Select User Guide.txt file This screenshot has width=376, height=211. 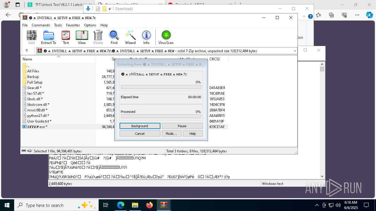point(39,121)
